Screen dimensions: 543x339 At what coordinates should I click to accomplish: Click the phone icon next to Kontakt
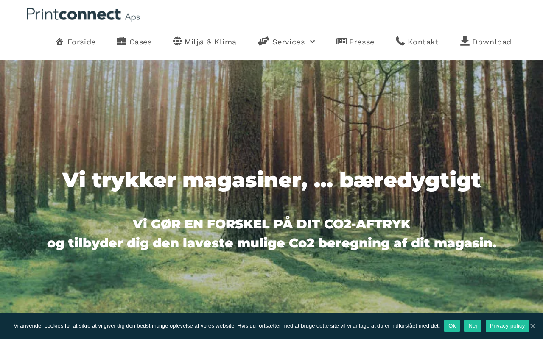400,41
